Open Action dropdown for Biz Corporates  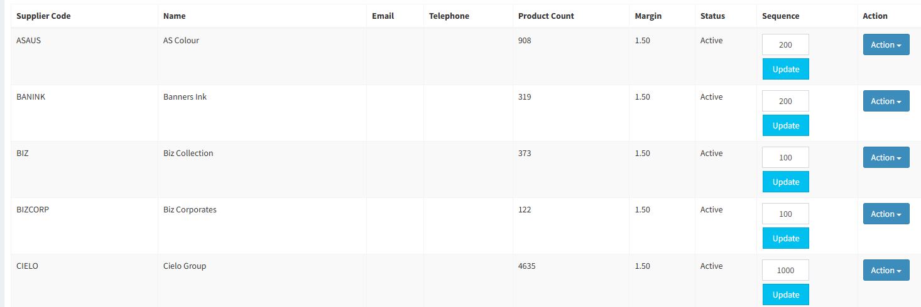[886, 214]
